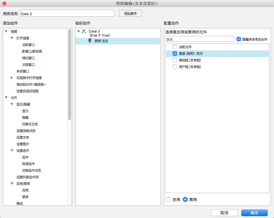
Task: Select the 弹出窗口 action
Action: [x=28, y=58]
